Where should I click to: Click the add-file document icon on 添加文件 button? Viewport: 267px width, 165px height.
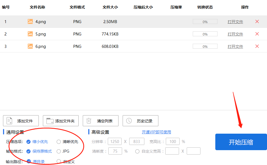coord(10,120)
